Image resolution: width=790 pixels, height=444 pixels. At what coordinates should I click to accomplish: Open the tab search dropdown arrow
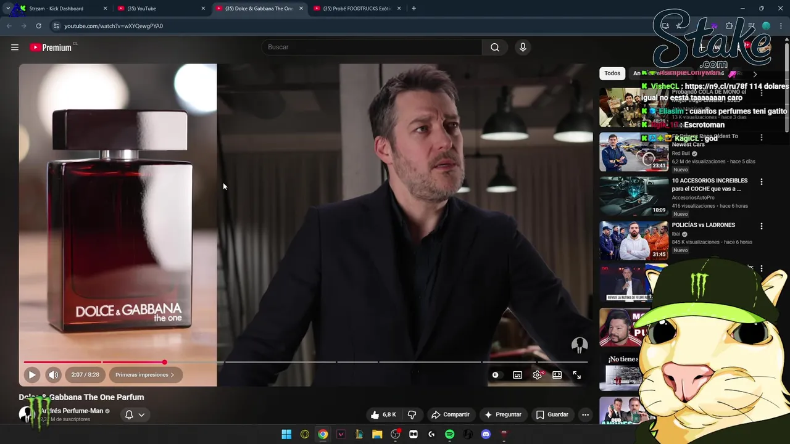click(7, 9)
